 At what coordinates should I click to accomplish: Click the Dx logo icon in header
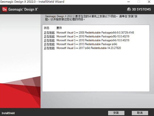[x=4, y=10]
